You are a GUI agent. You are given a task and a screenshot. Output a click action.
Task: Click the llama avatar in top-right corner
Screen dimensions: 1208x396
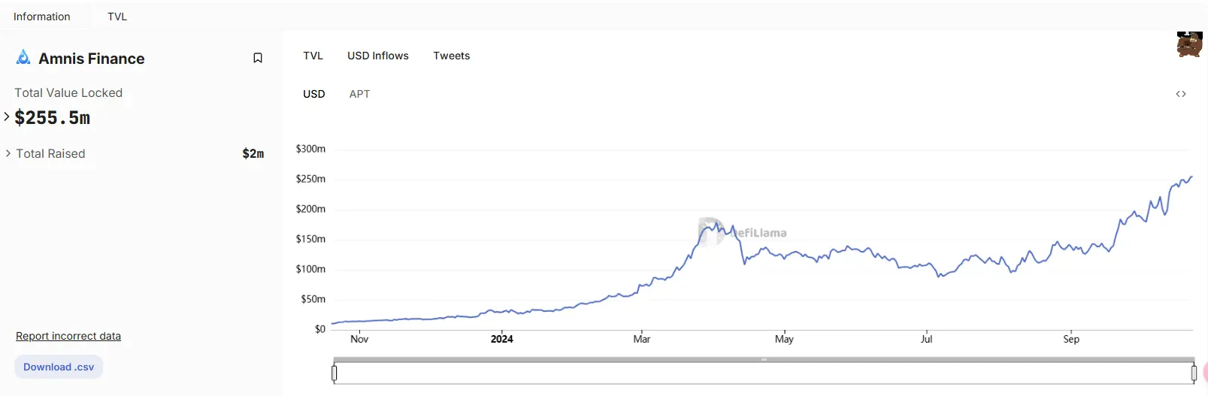point(1189,45)
